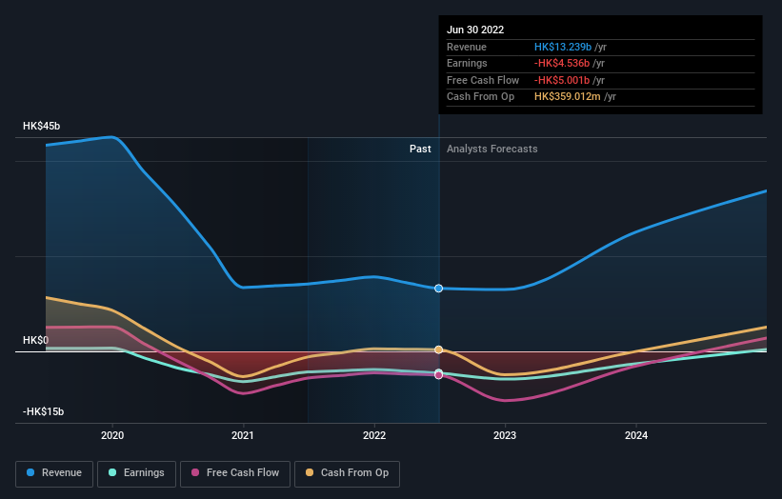Click the 'Cash From Op' row label in tooltip

coord(480,97)
